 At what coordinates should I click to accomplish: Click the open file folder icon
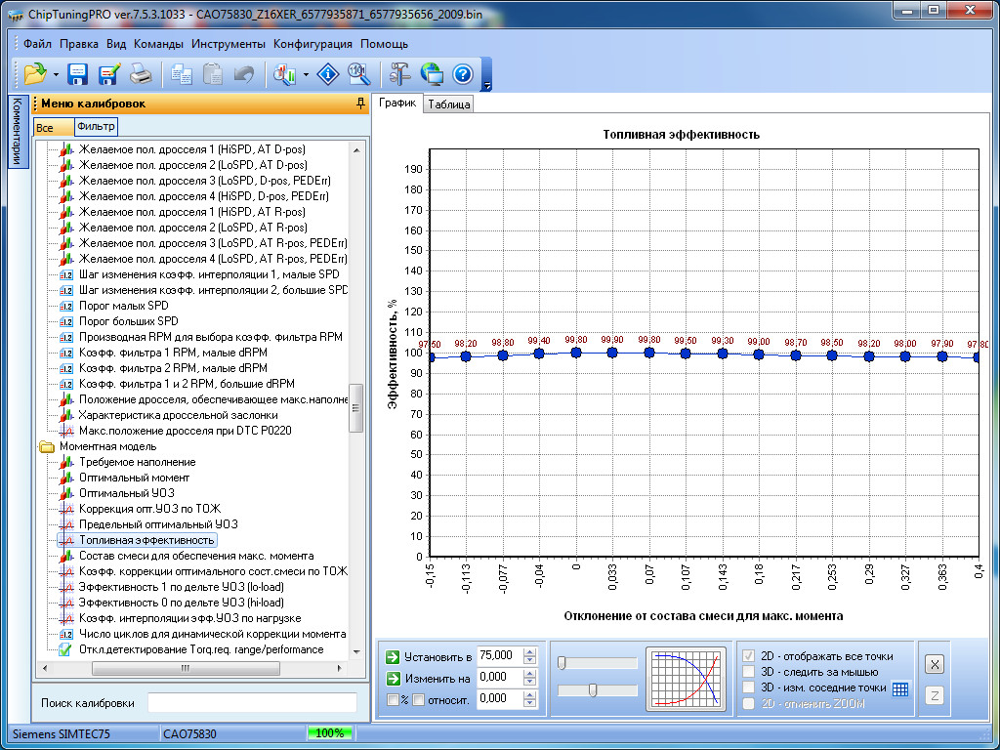tap(35, 73)
